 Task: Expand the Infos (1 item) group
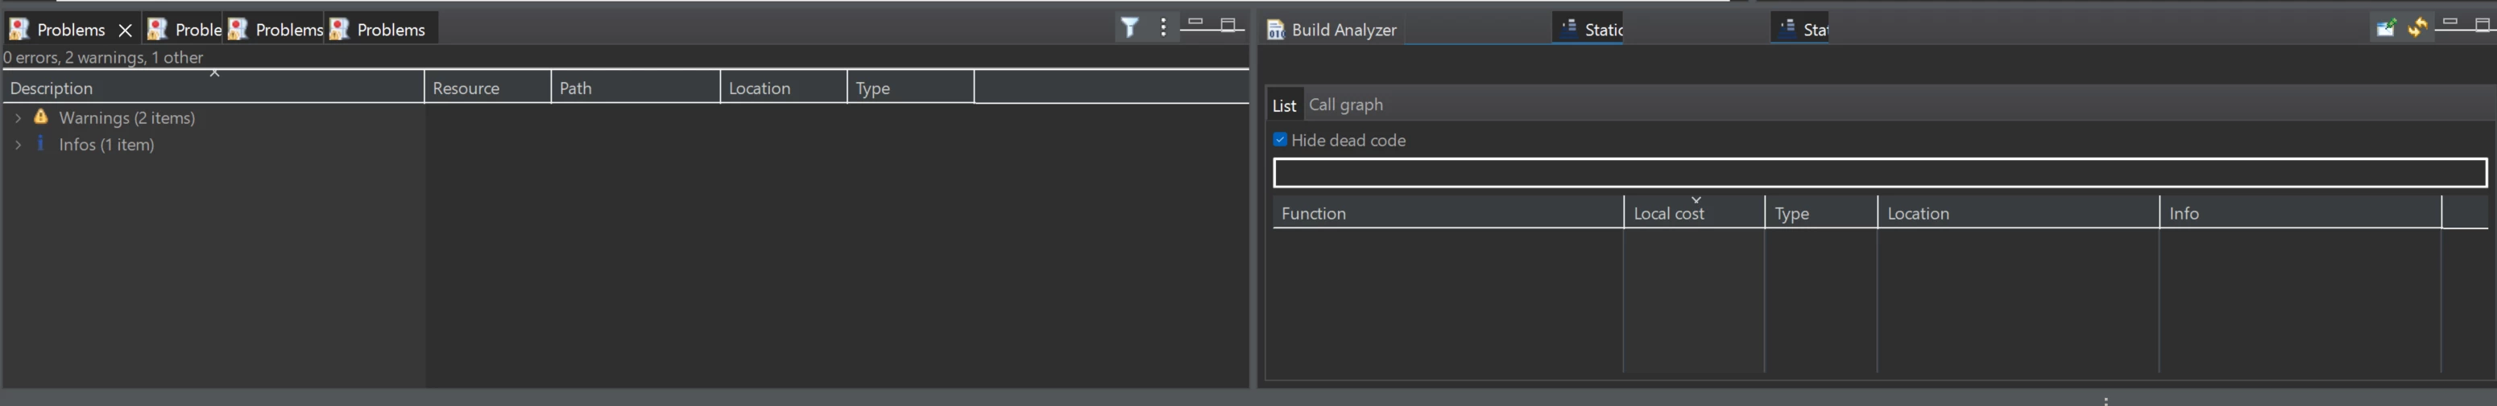click(x=19, y=145)
